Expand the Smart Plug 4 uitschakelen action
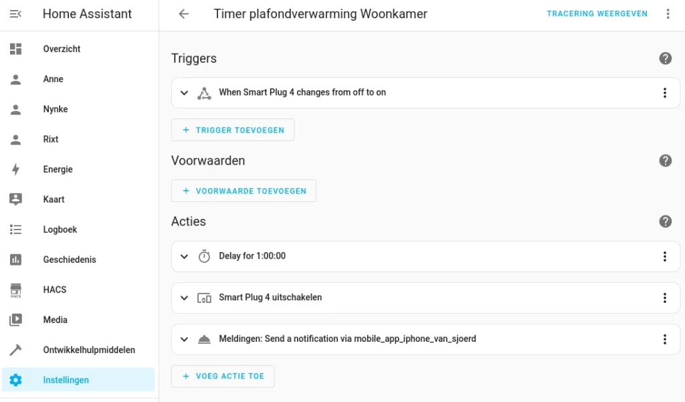This screenshot has width=685, height=402. (x=185, y=298)
